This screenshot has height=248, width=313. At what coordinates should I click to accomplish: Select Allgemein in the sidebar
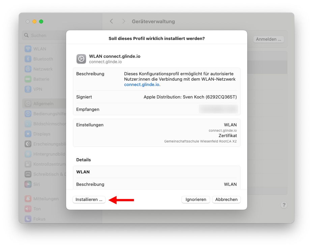click(43, 104)
